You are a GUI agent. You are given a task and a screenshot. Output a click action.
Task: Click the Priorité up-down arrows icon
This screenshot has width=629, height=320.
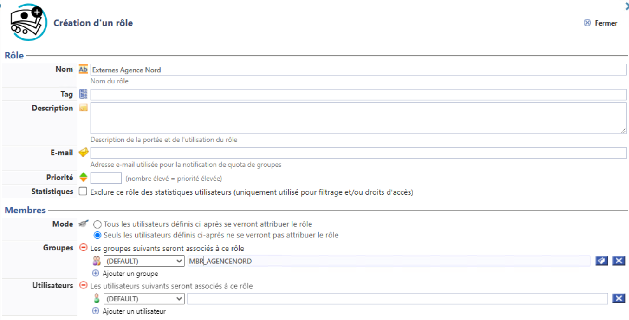(x=83, y=177)
